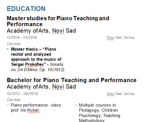Screen dimensions: 156x122
Task: Click the Bachelor for Piano Teaching heading
Action: (72, 80)
